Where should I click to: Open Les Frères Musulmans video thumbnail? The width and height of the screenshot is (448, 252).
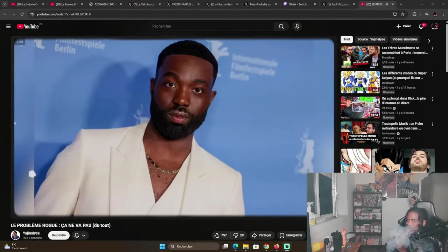[360, 57]
